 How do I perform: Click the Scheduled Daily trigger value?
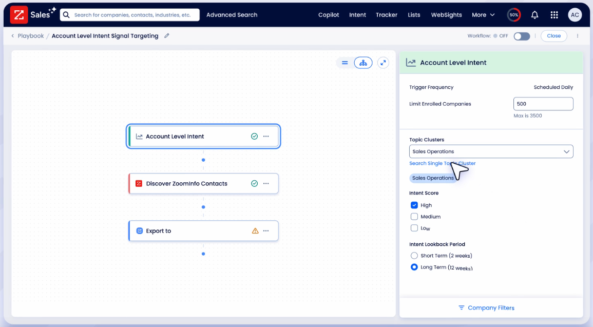(x=553, y=87)
